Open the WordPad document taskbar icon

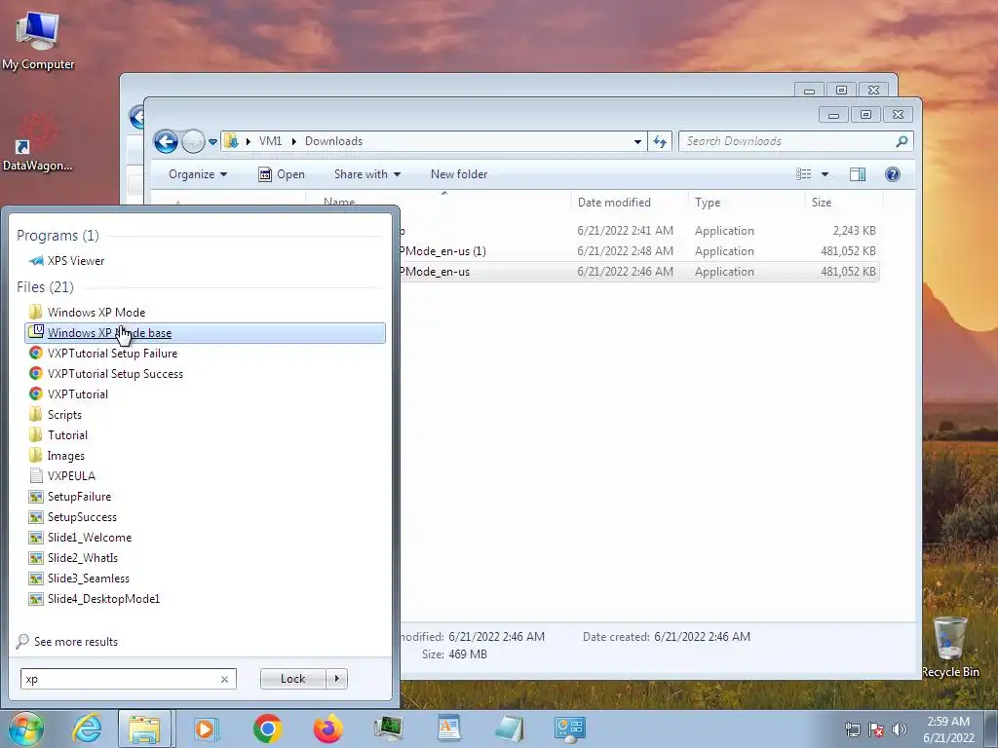point(448,729)
